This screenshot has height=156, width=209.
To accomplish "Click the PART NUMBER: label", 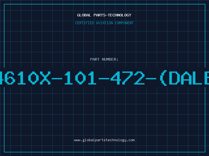I will 104,59.
